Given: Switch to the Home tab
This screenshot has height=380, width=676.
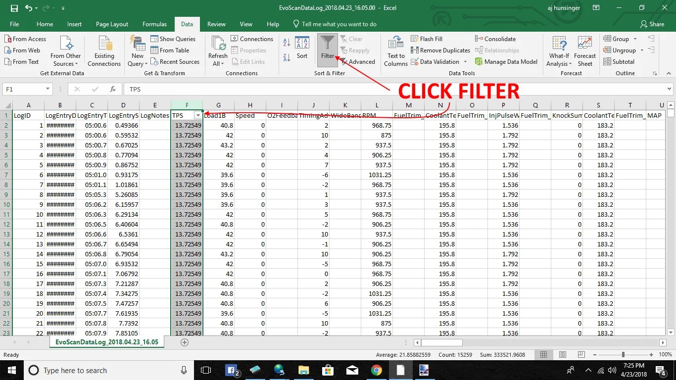Looking at the screenshot, I should coord(45,24).
